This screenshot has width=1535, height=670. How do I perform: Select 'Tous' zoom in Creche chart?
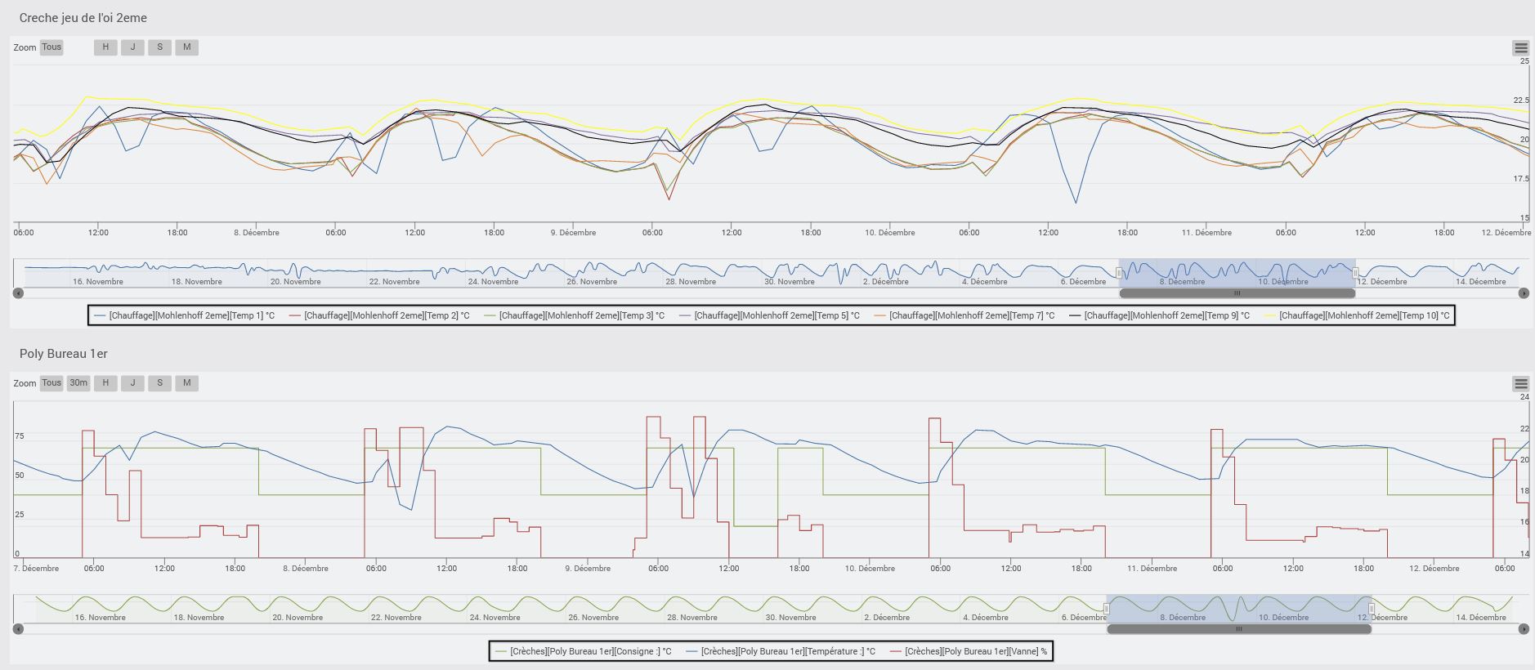(x=51, y=47)
